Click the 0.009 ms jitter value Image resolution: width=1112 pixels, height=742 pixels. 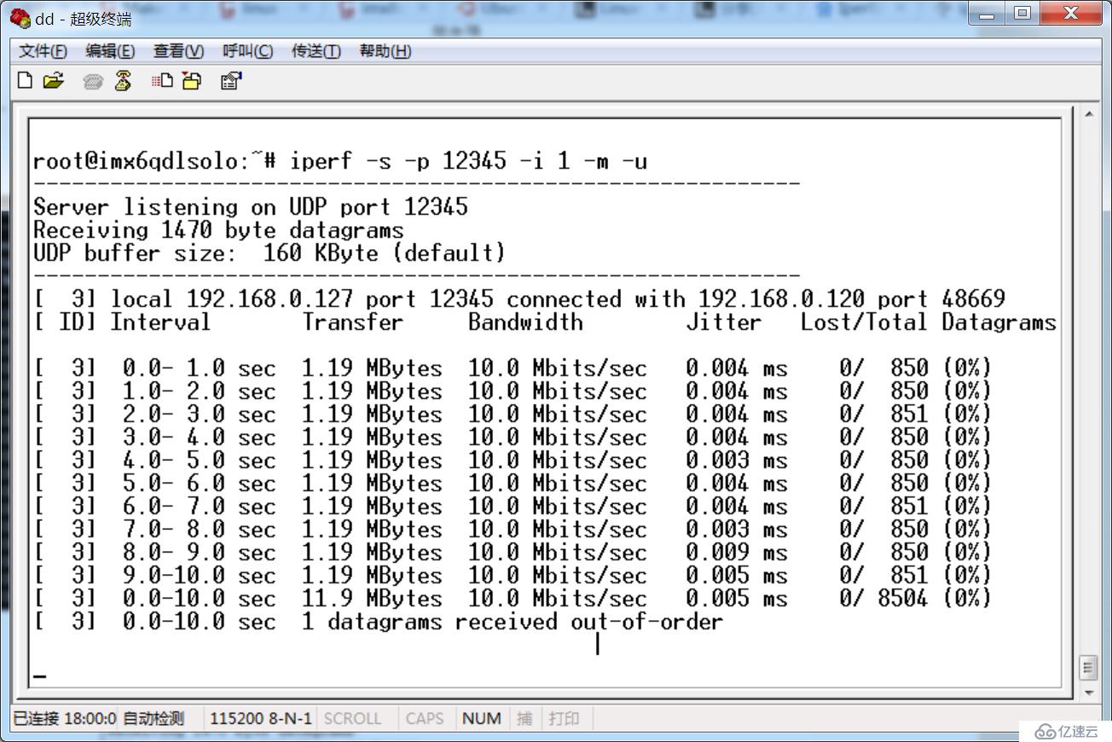click(737, 552)
